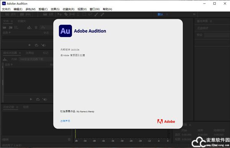Toggle auto-play speaker in Media Browser

pos(45,100)
